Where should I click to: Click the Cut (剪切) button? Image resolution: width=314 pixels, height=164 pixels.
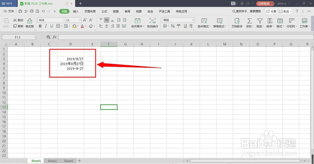point(18,20)
